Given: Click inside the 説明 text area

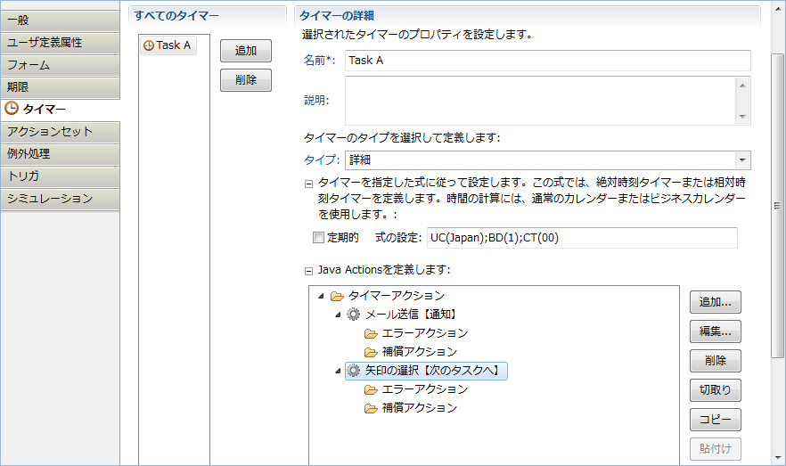Looking at the screenshot, I should [x=540, y=101].
